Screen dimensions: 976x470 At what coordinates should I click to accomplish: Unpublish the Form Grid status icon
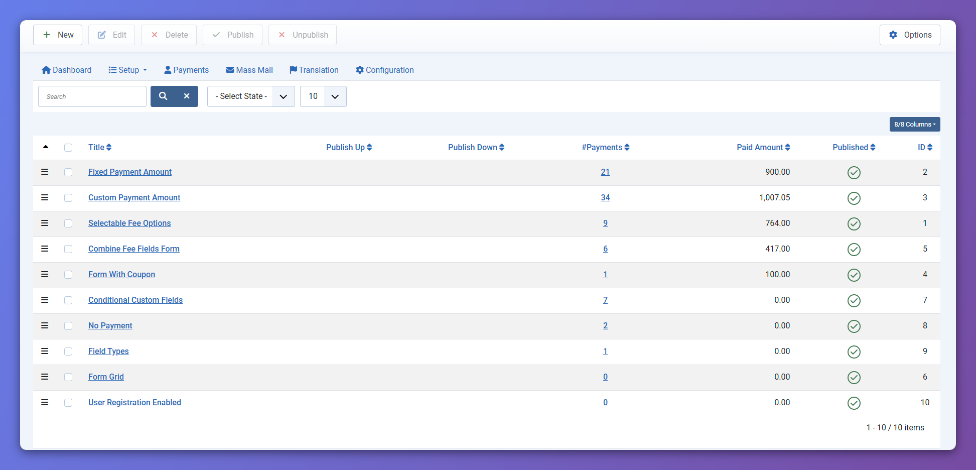pos(854,378)
